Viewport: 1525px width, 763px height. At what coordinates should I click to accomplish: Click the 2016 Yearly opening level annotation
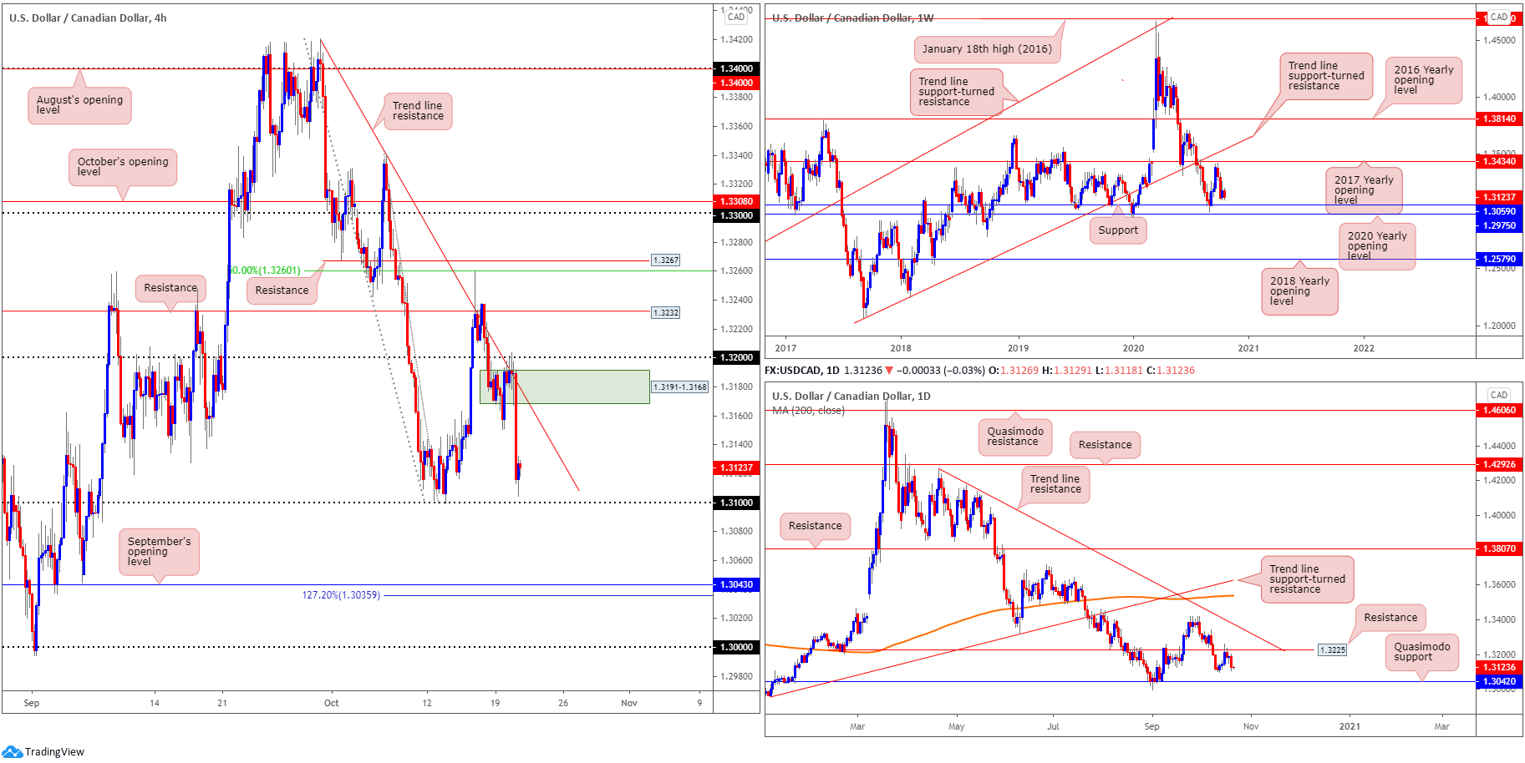click(1424, 80)
